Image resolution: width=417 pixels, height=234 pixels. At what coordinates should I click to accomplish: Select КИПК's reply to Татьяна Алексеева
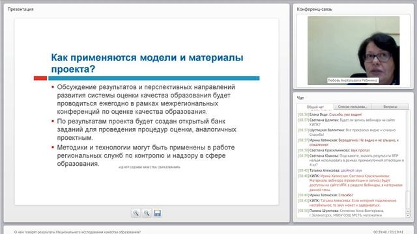pyautogui.click(x=347, y=203)
